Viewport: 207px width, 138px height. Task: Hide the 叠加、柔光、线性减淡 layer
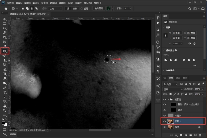pos(164,104)
